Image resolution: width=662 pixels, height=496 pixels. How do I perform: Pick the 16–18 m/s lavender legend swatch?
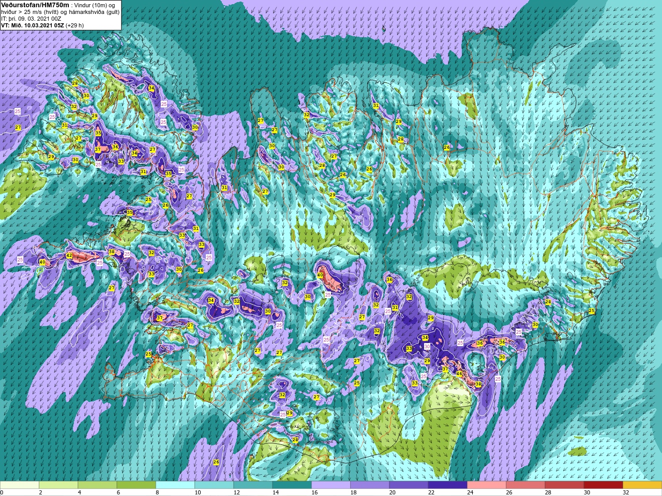331,485
